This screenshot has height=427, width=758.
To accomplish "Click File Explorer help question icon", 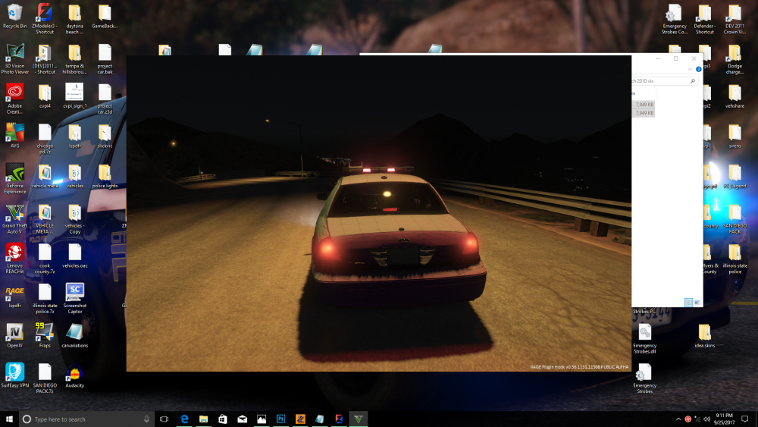I will pyautogui.click(x=698, y=69).
